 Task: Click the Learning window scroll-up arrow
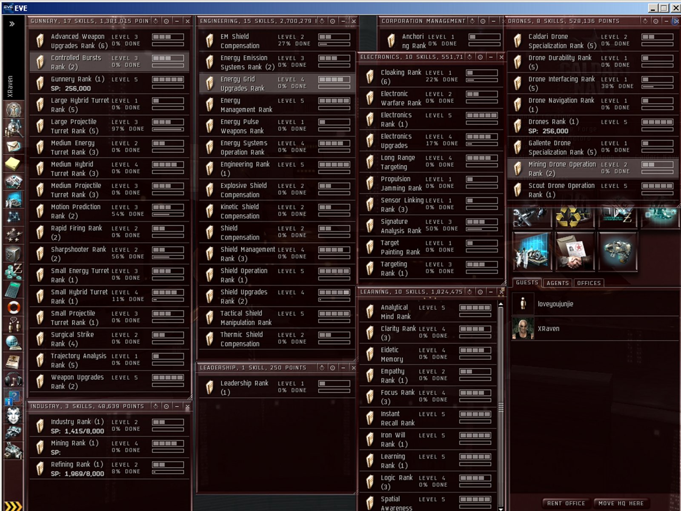pyautogui.click(x=501, y=304)
